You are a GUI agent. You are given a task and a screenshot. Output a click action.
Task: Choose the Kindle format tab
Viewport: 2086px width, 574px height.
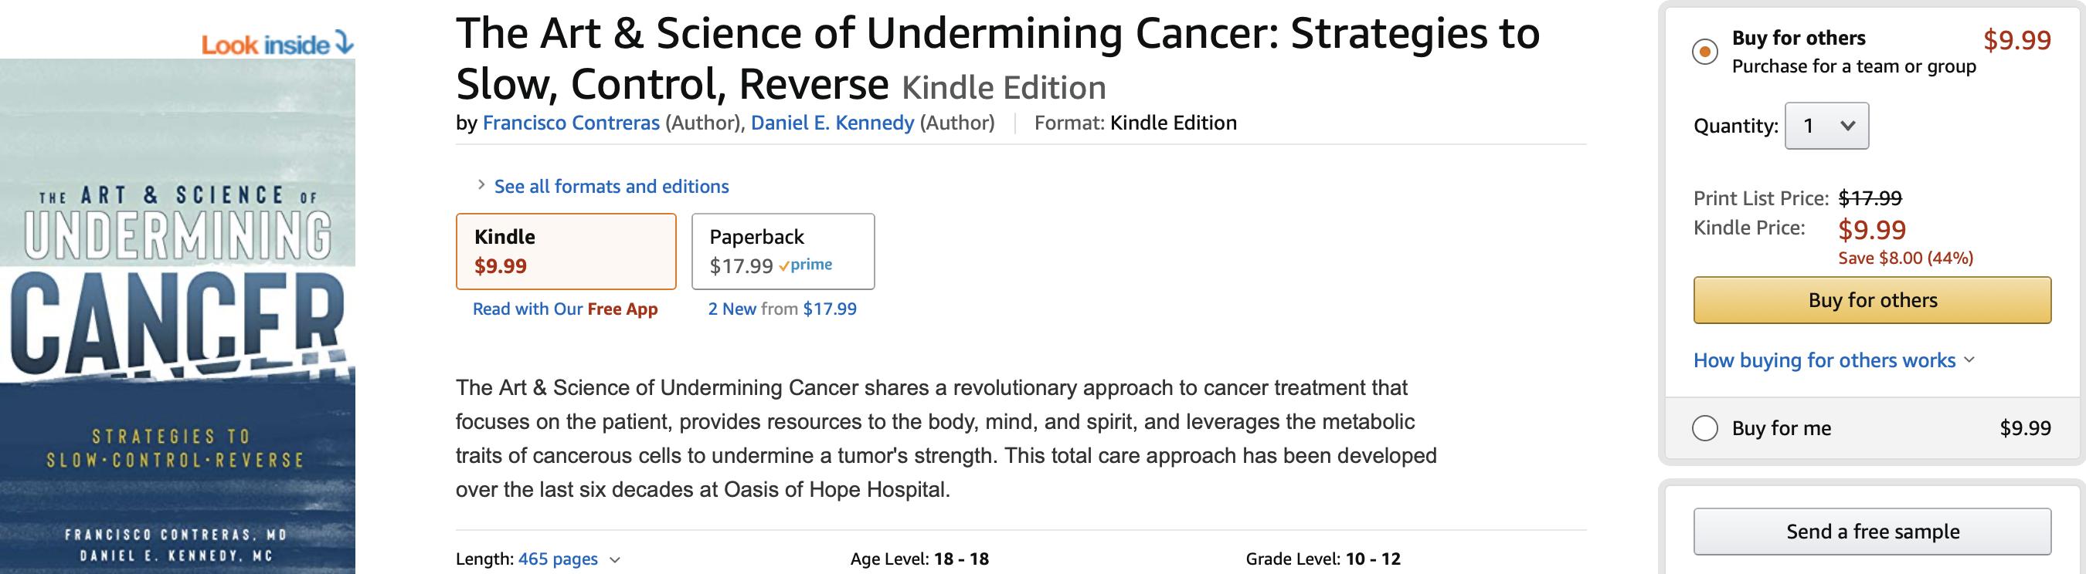566,252
